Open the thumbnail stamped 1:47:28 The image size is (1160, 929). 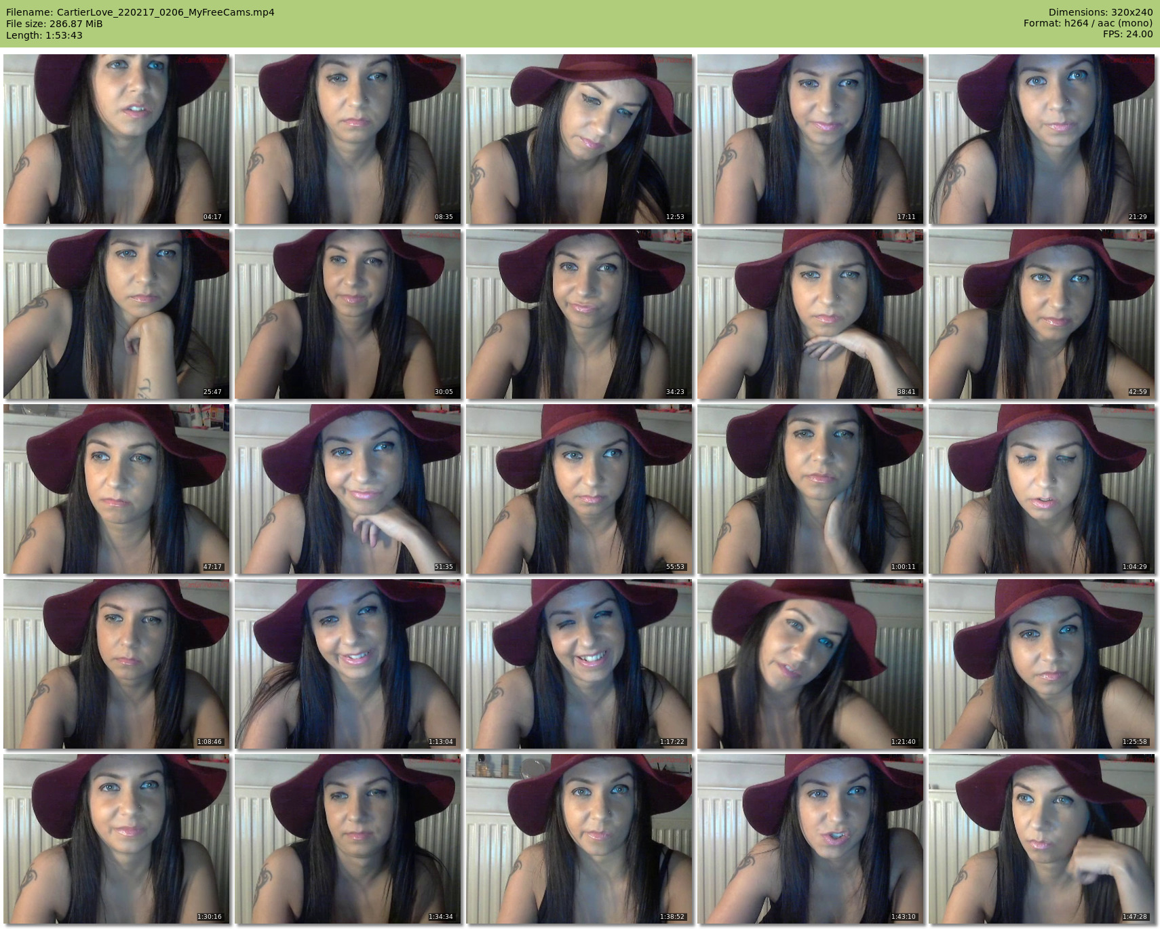point(1042,839)
